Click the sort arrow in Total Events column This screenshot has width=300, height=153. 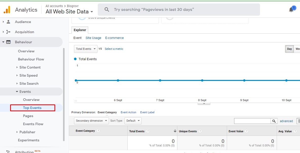tap(175, 131)
